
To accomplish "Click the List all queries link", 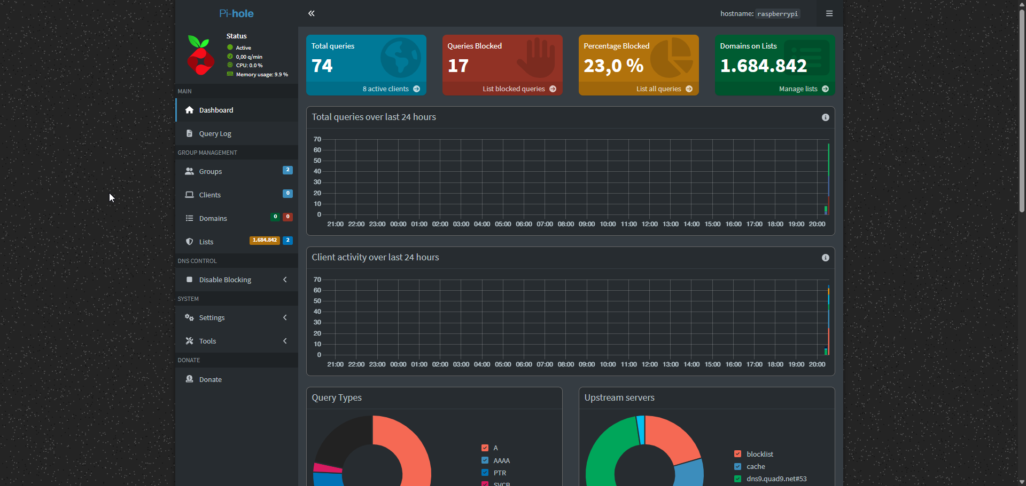I will (658, 89).
